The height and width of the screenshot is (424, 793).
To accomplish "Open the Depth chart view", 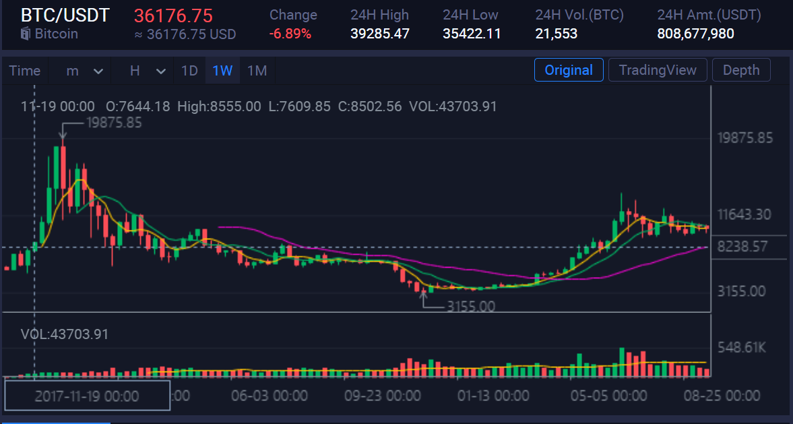I will (740, 70).
